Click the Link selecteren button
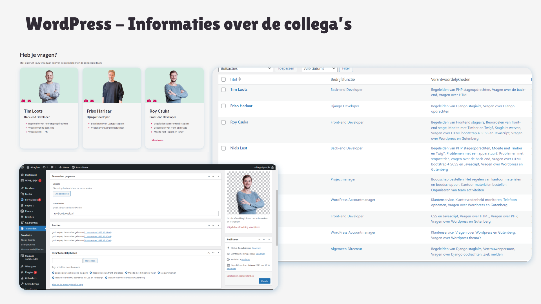This screenshot has width=541, height=304. [x=62, y=194]
